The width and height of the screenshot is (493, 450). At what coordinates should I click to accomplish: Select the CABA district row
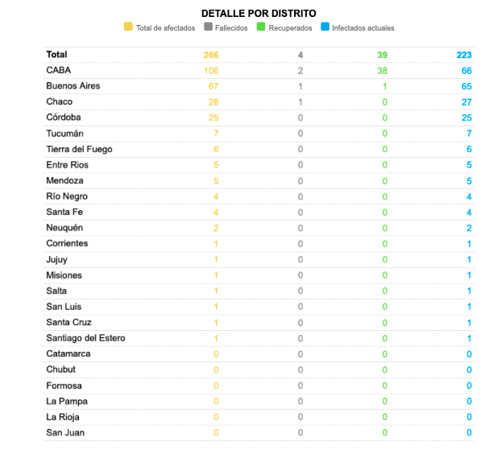tap(59, 71)
